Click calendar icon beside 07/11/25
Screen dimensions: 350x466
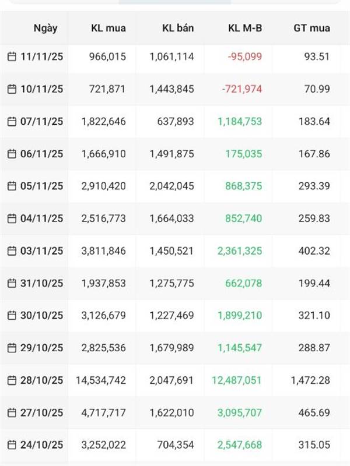[12, 121]
